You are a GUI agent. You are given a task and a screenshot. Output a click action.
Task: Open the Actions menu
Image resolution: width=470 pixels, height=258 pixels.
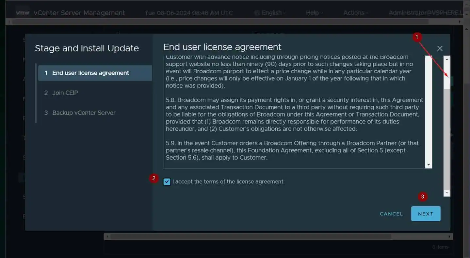(x=355, y=13)
